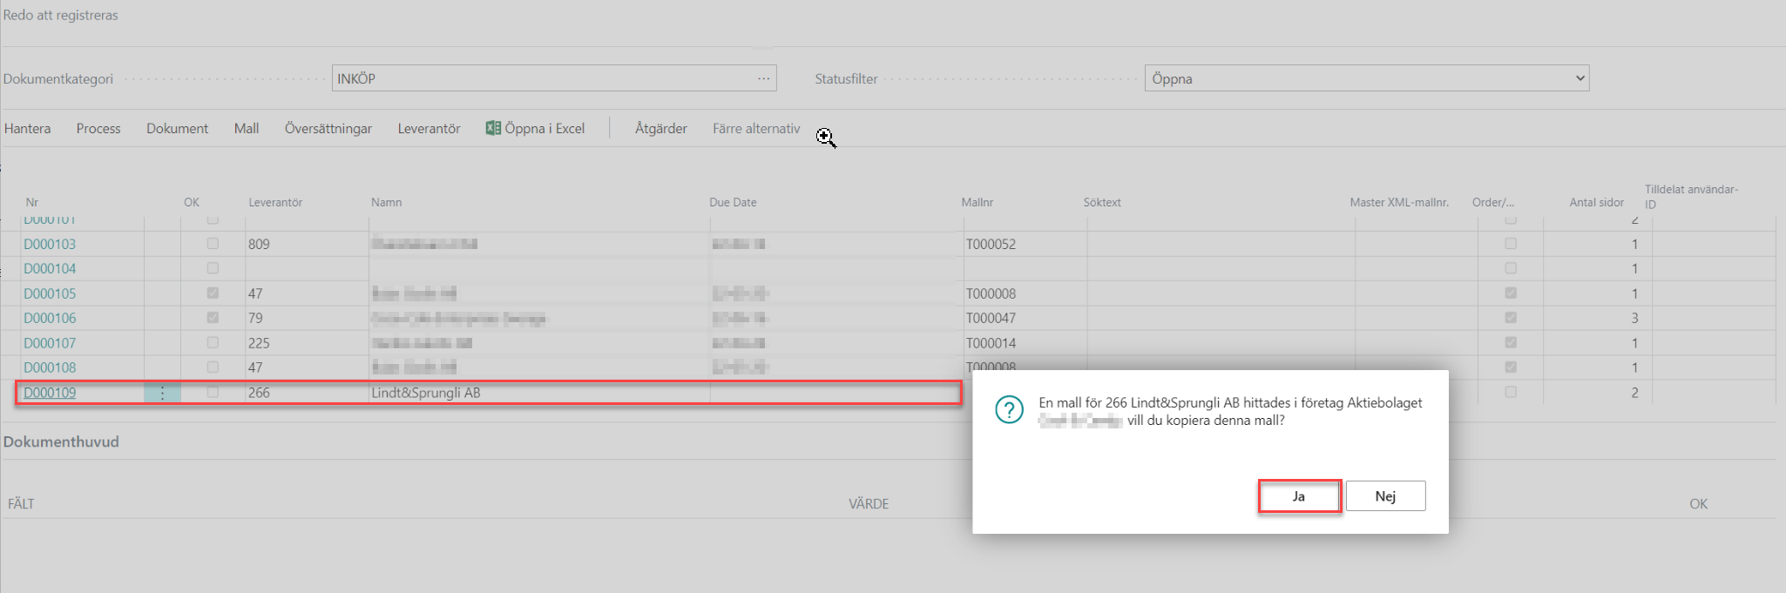The height and width of the screenshot is (593, 1786).
Task: Click the three-dot row menu for D000109
Action: 162,394
